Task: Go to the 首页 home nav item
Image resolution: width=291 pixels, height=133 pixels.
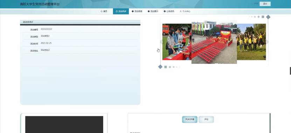Action: click(104, 11)
